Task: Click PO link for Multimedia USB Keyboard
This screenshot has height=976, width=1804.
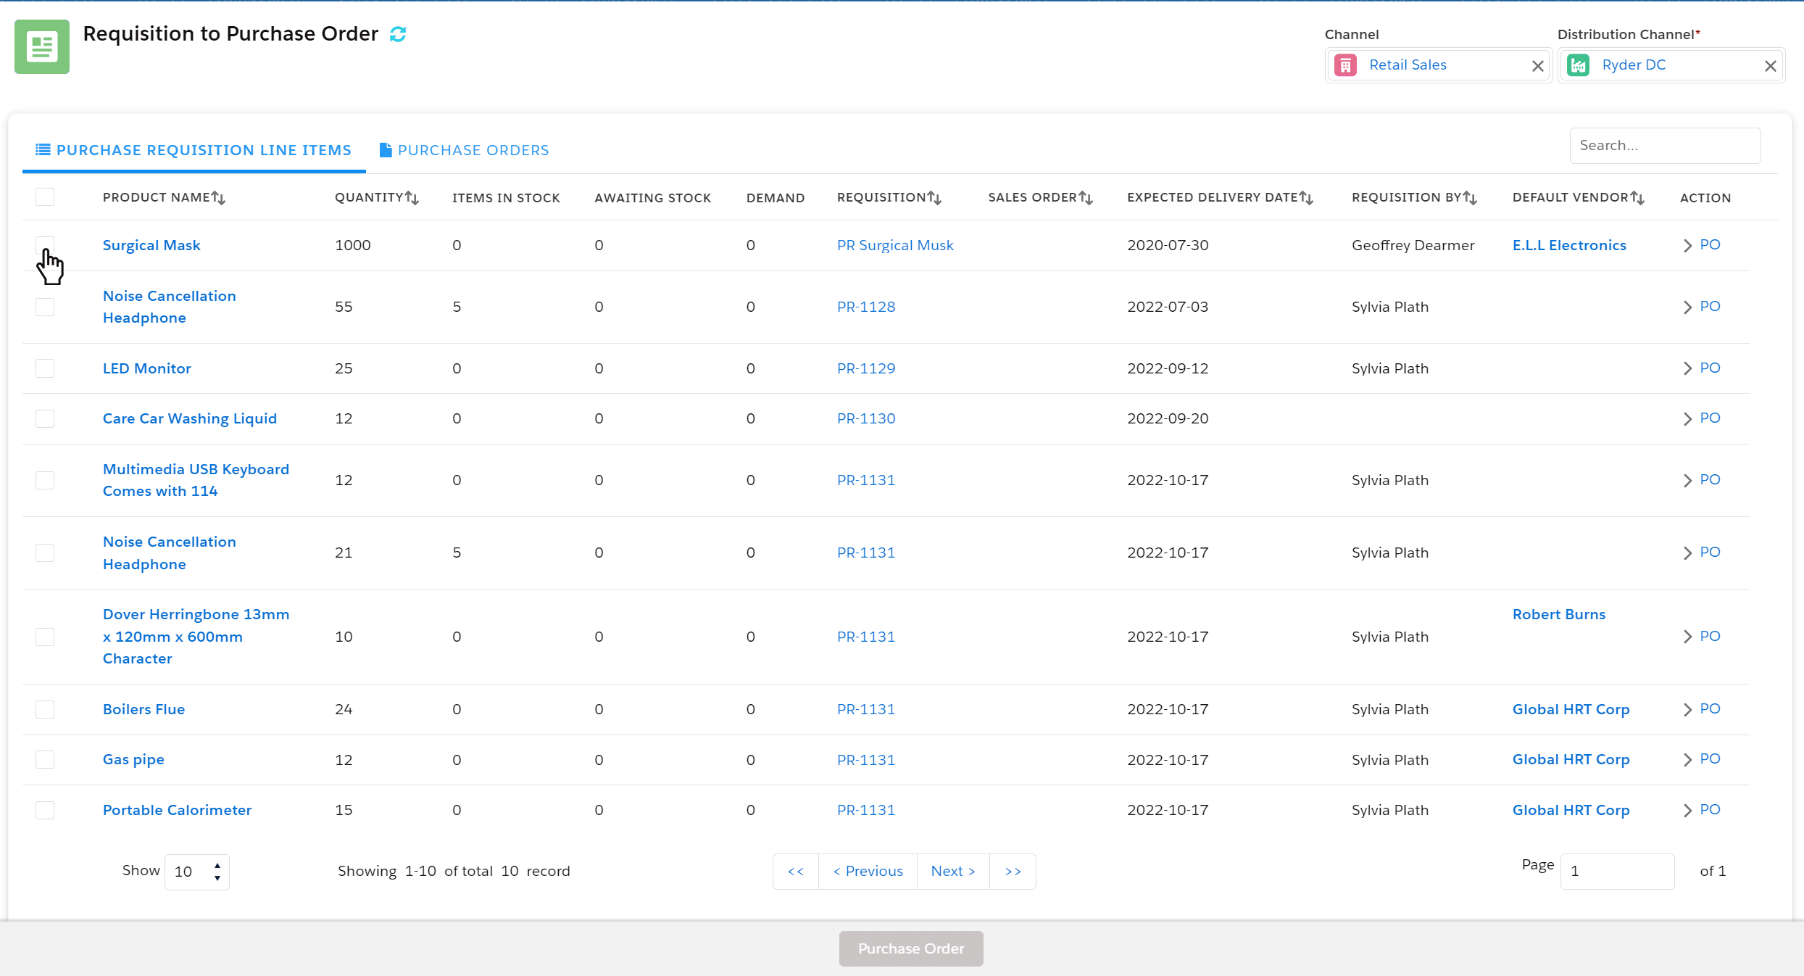Action: [1710, 479]
